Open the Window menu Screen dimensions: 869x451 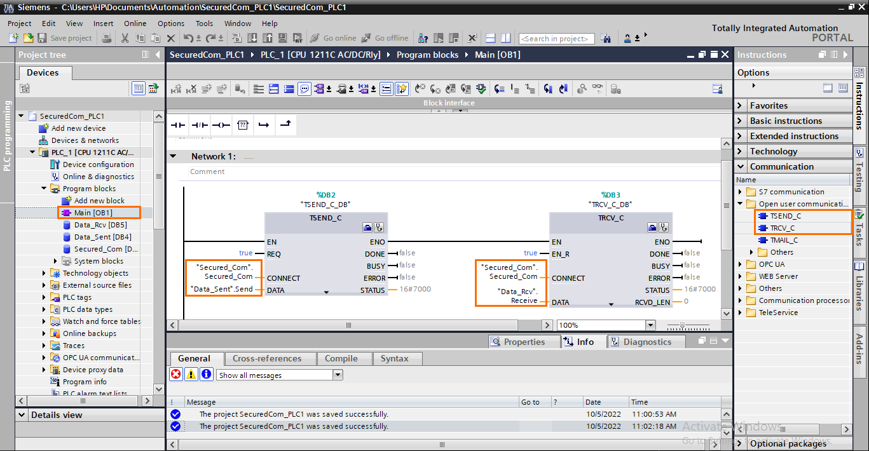click(237, 24)
